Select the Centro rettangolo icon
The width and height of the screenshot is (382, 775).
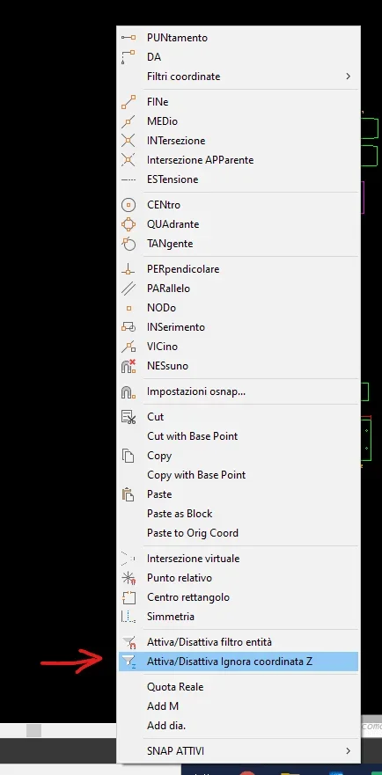(129, 597)
